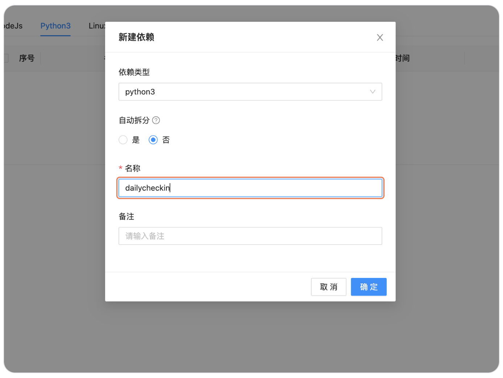Screen dimensions: 503x378
Task: Close the 新建依赖 dialog with the X icon
Action: click(x=380, y=37)
